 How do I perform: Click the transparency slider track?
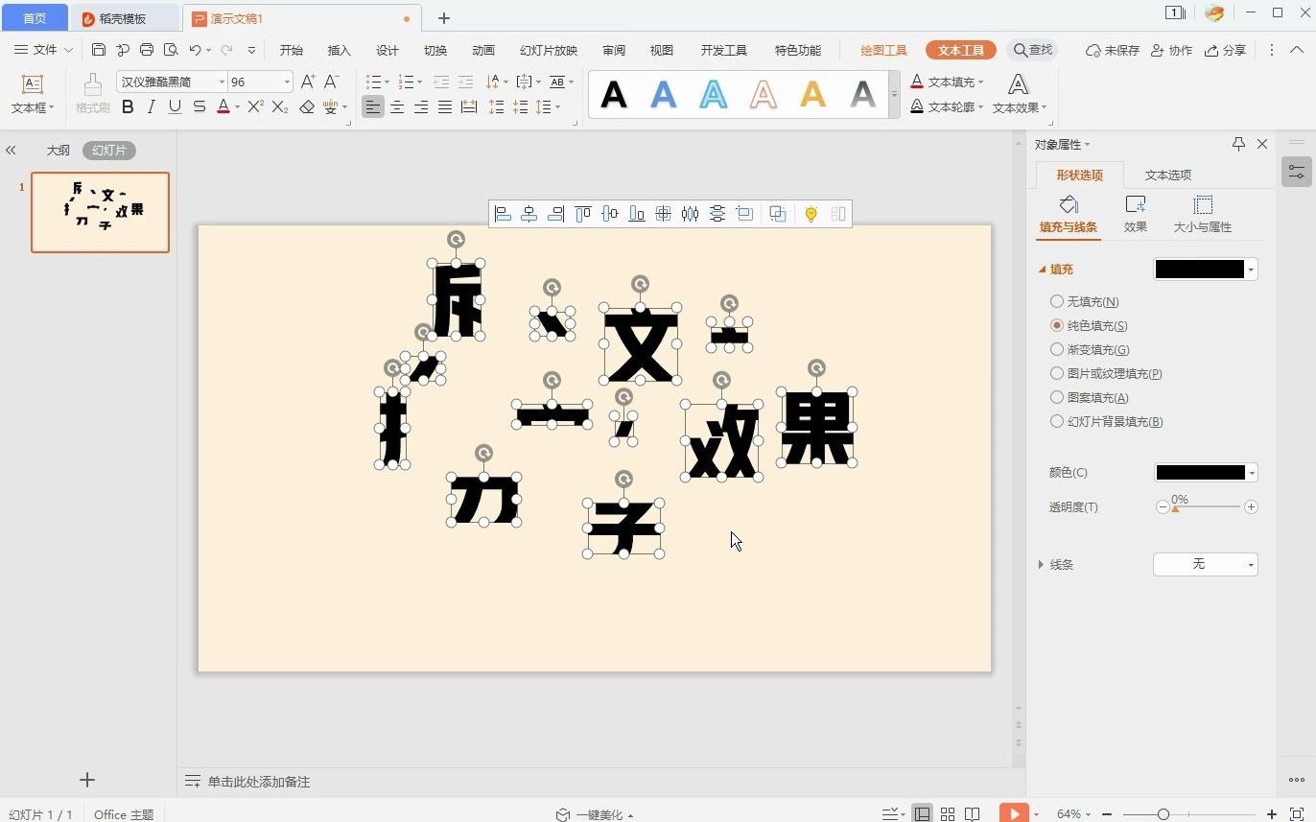[x=1207, y=506]
